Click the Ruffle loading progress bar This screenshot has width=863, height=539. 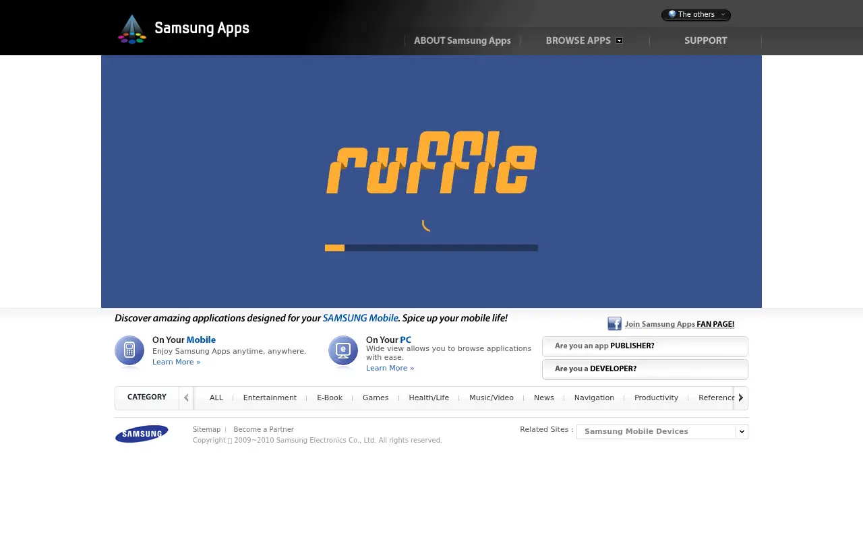431,248
